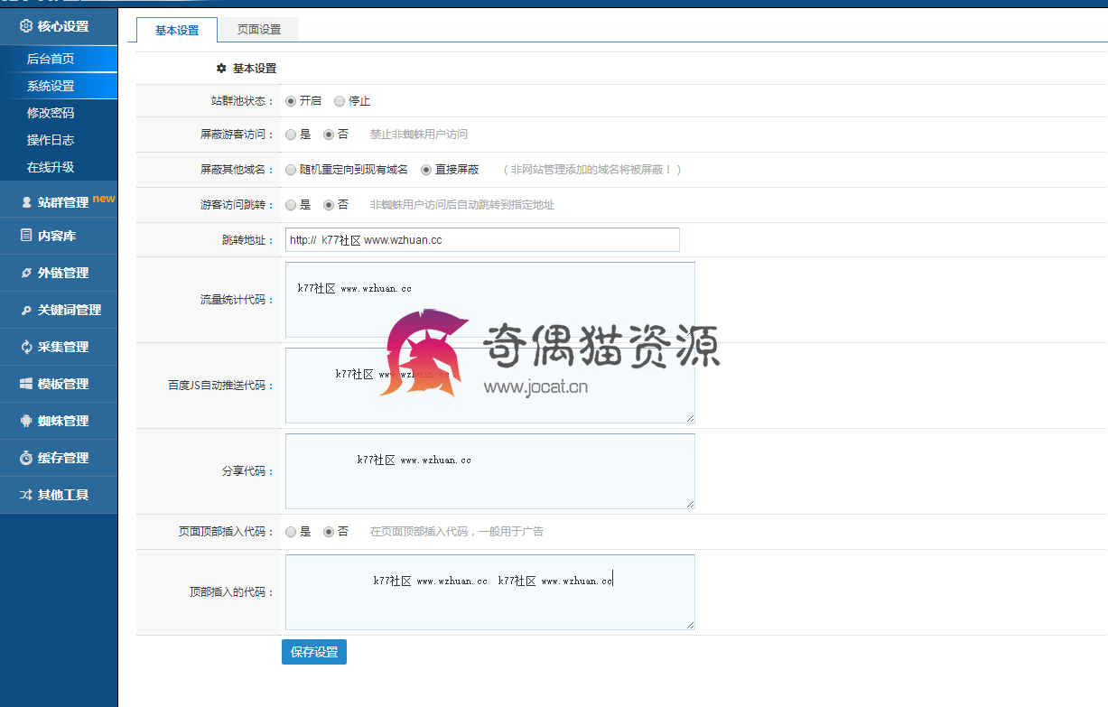Select 否 for 页面顶部插入代码

[x=329, y=532]
